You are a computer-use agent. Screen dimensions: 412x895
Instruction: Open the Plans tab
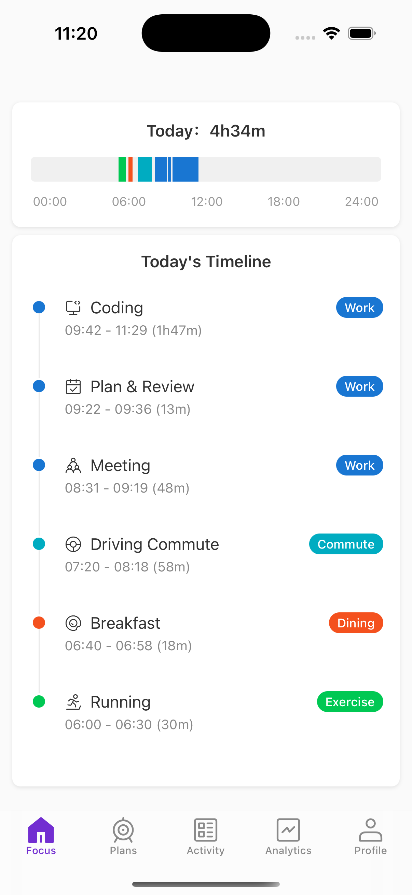123,836
